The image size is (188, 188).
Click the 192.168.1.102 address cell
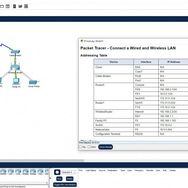[x=173, y=121]
